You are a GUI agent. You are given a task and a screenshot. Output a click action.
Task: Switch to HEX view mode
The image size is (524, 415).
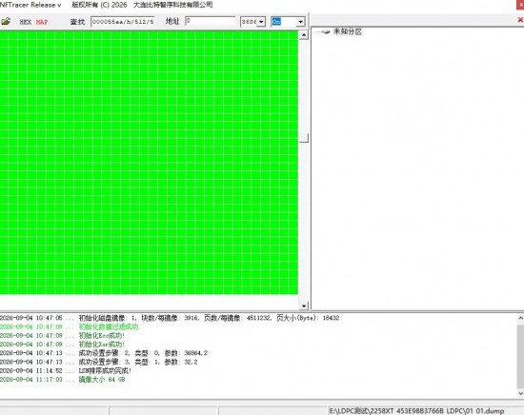pos(26,22)
